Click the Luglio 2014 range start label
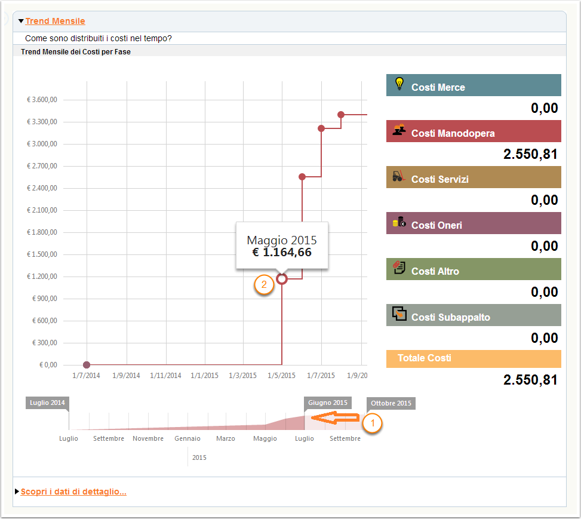Image resolution: width=581 pixels, height=519 pixels. [x=47, y=403]
